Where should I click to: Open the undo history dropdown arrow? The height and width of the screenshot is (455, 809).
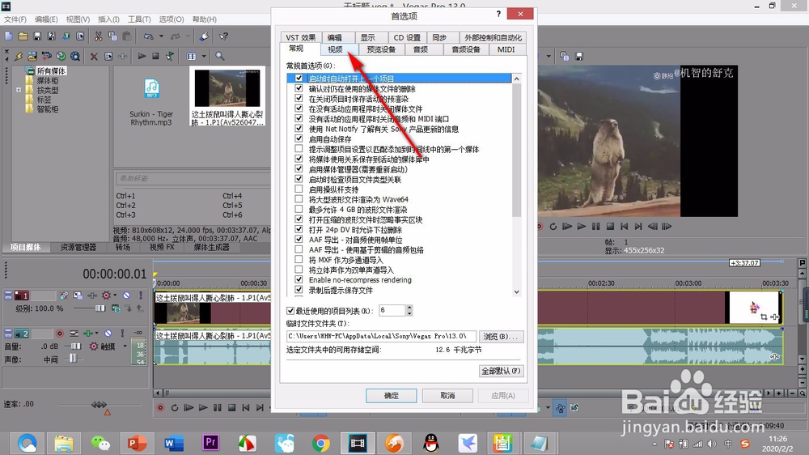pos(161,36)
